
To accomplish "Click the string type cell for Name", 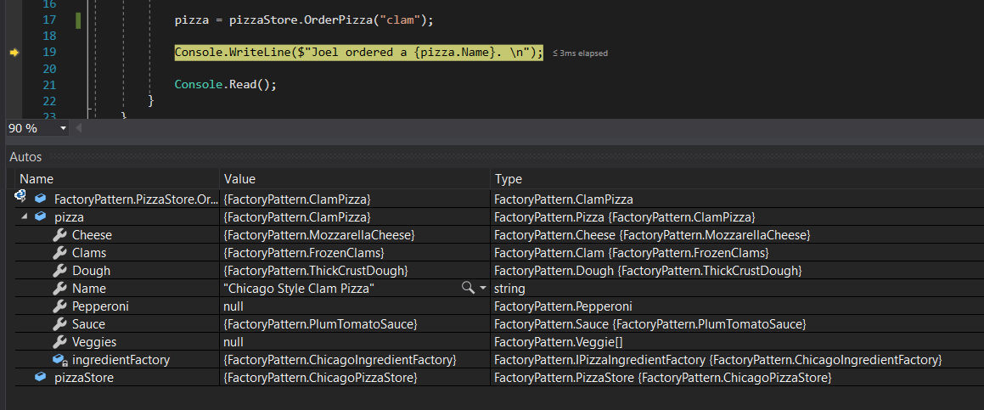I will coord(738,289).
